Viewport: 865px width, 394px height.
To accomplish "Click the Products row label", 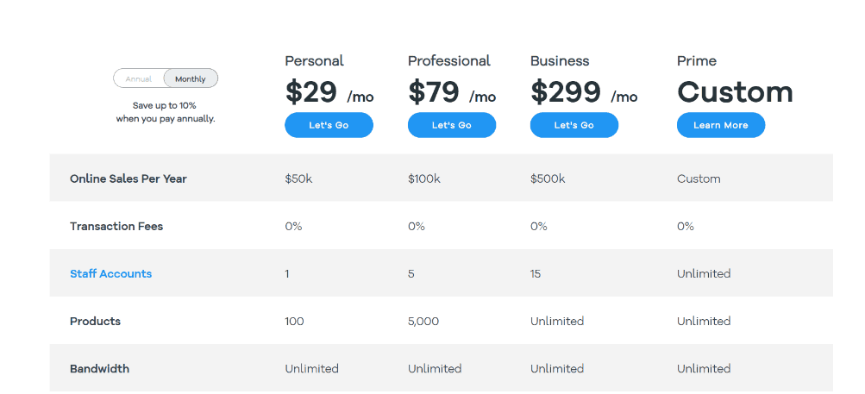I will (95, 322).
